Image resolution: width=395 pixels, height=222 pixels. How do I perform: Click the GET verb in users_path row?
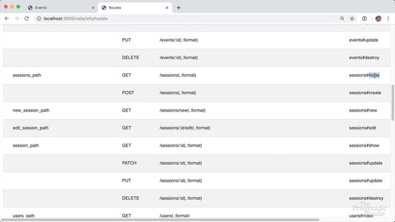pos(127,216)
